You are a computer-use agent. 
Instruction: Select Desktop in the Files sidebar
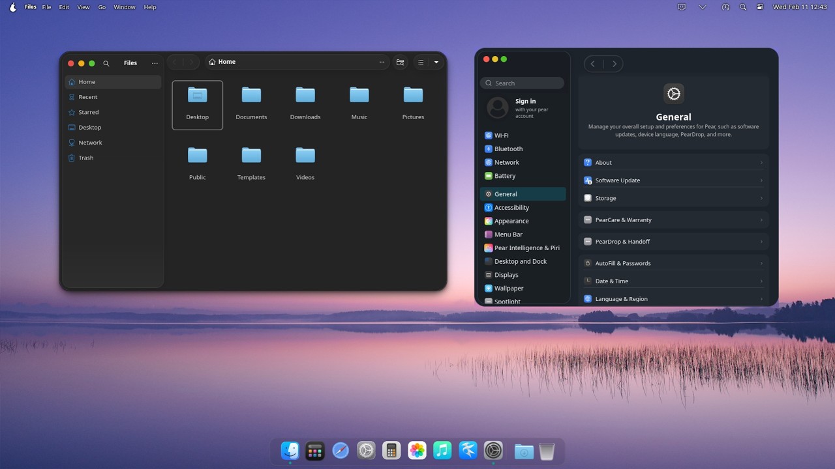(113, 128)
